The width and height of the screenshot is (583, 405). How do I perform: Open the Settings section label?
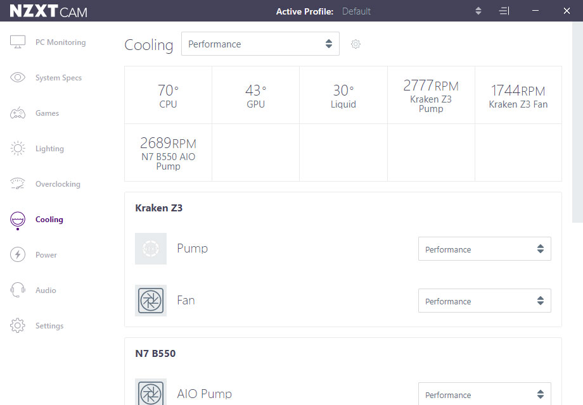click(49, 325)
